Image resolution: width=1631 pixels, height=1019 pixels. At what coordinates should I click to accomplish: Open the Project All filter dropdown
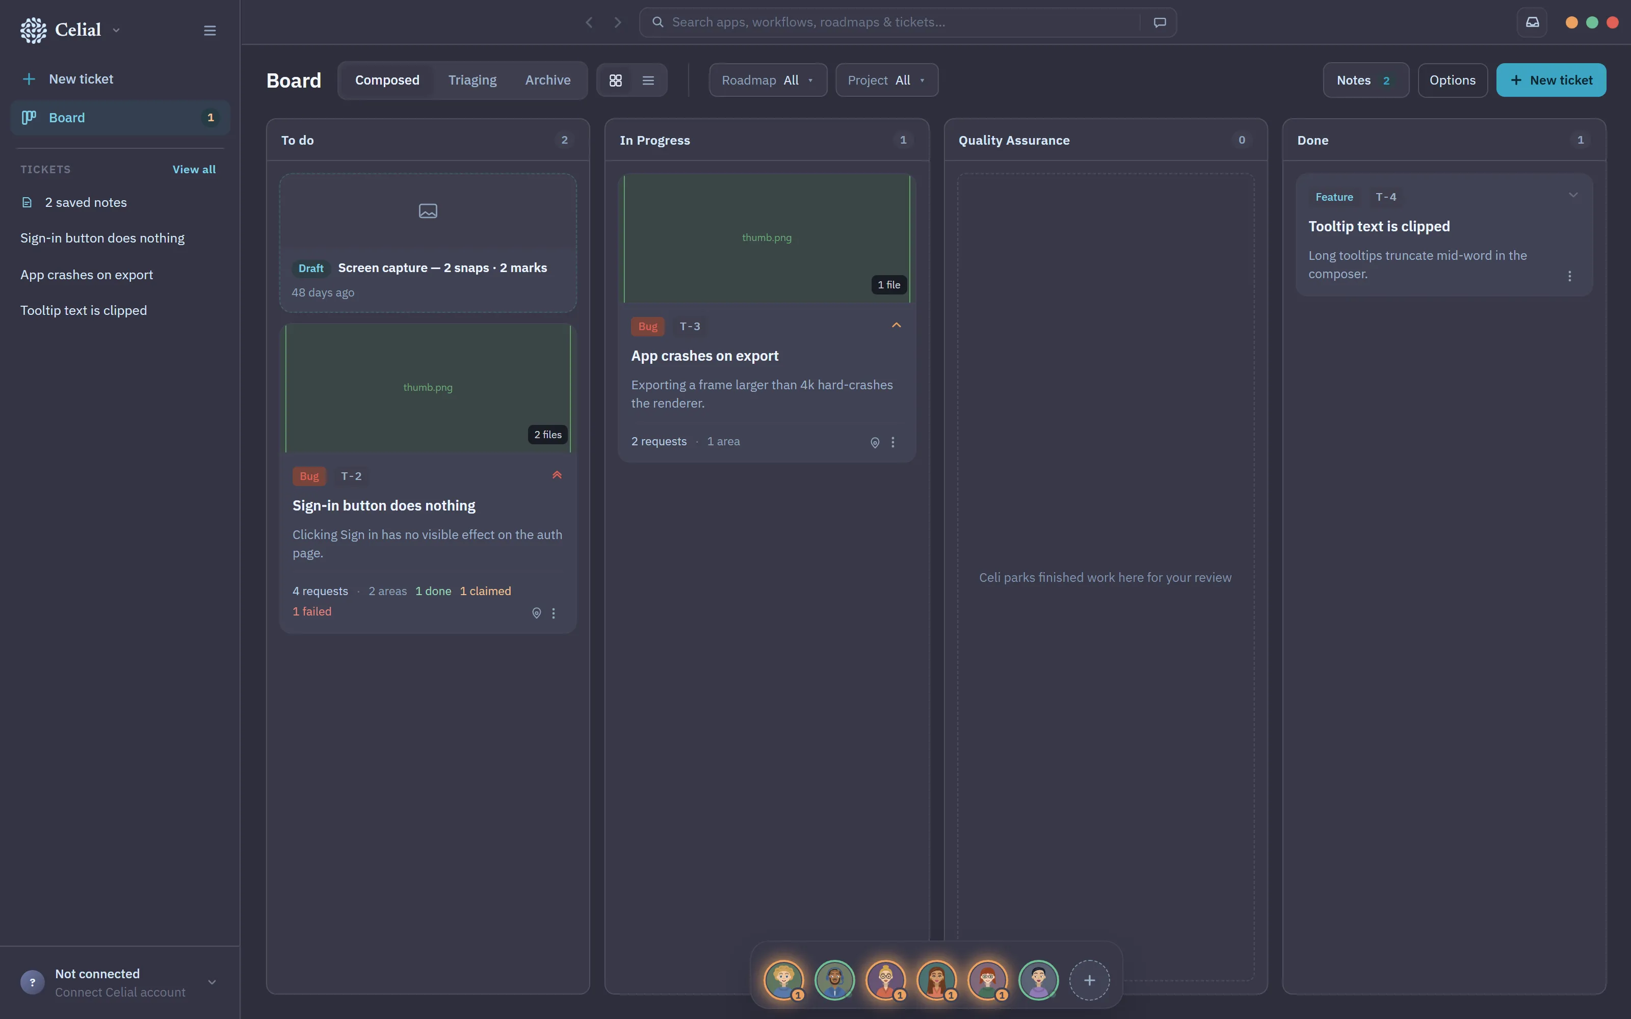(886, 80)
